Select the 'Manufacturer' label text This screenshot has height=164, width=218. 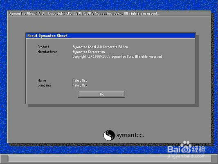(x=47, y=52)
